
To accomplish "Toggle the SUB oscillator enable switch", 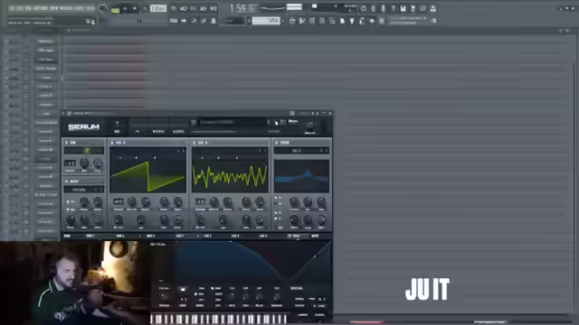I will click(x=66, y=143).
